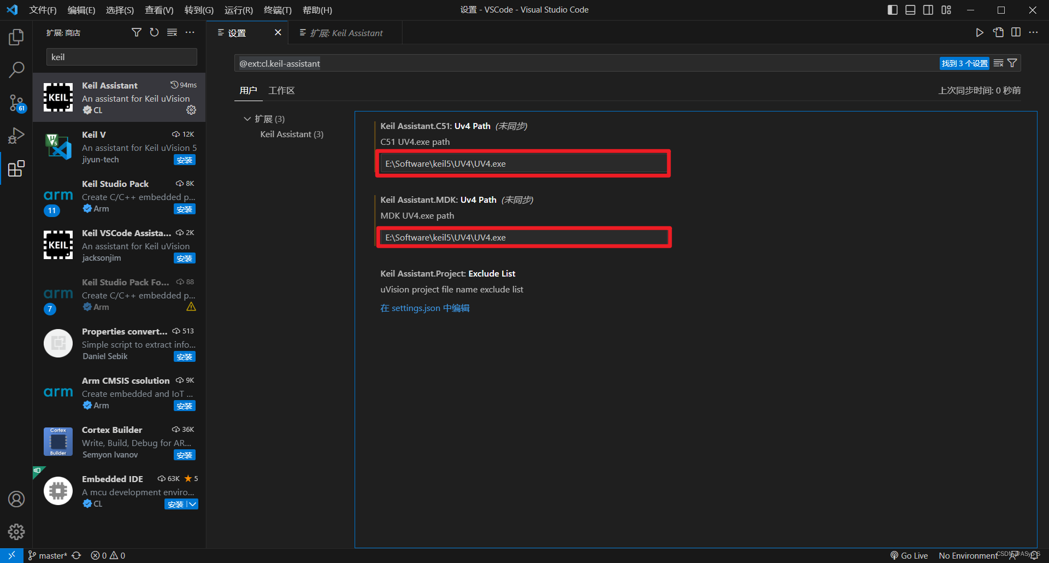Open customize layout options
The width and height of the screenshot is (1049, 563).
pyautogui.click(x=946, y=10)
